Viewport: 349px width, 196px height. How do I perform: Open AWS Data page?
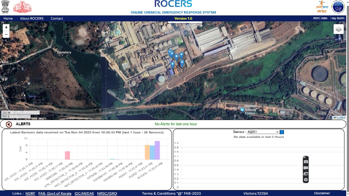click(320, 18)
